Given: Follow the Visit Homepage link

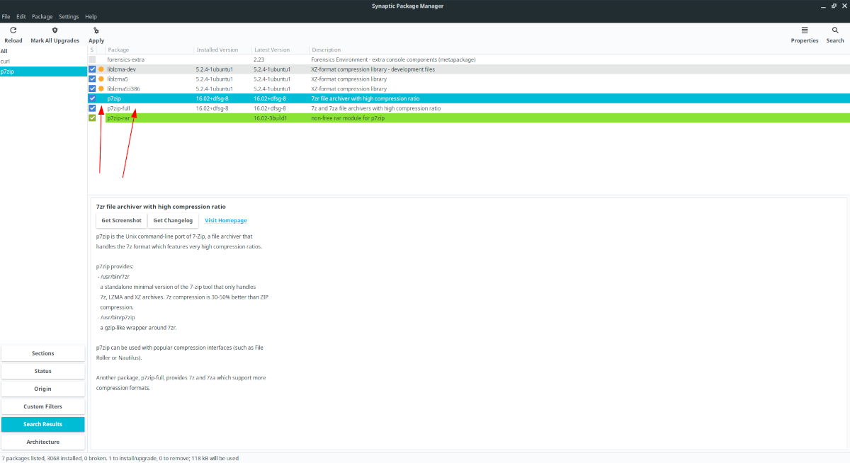Looking at the screenshot, I should pos(226,221).
